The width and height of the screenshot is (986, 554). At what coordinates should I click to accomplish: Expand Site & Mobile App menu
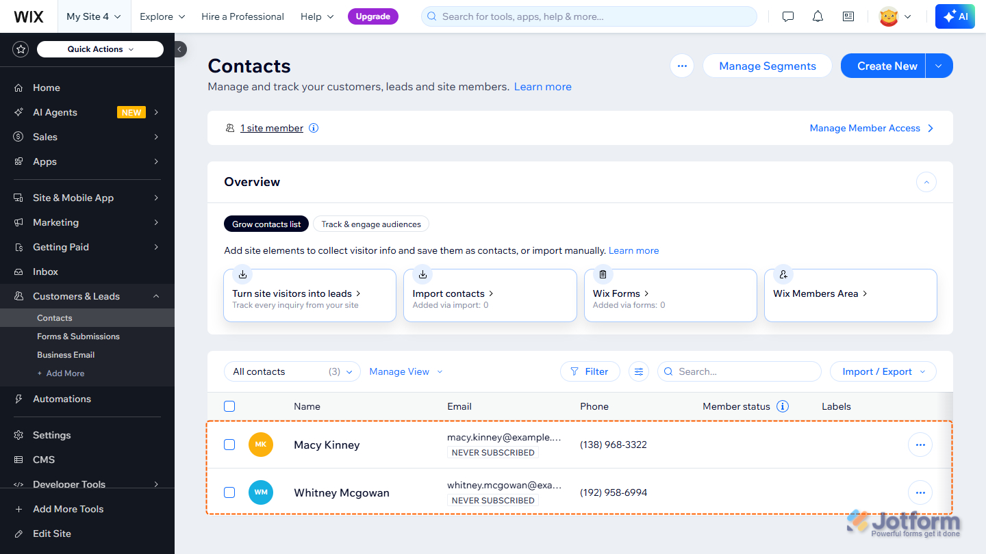pyautogui.click(x=87, y=198)
